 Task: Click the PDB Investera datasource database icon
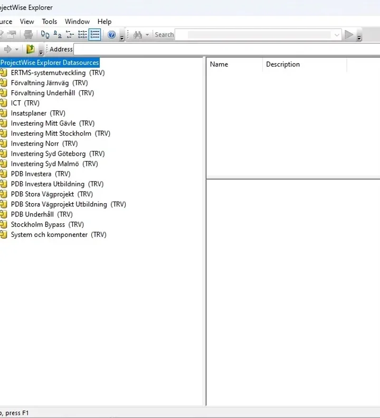(4, 174)
